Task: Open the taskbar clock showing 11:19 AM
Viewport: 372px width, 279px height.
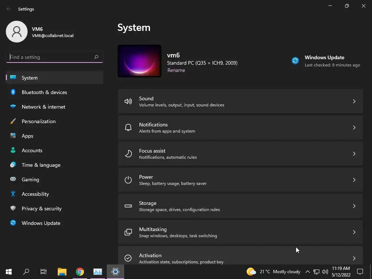Action: pyautogui.click(x=341, y=272)
